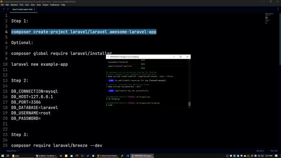
Task: Click the DB_USERNAME=root line
Action: tap(31, 113)
